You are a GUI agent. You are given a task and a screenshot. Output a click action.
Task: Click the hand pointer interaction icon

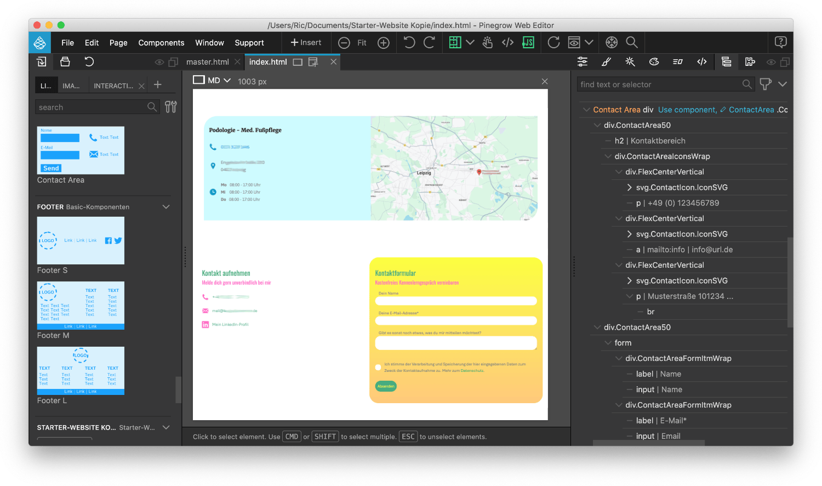pyautogui.click(x=488, y=43)
